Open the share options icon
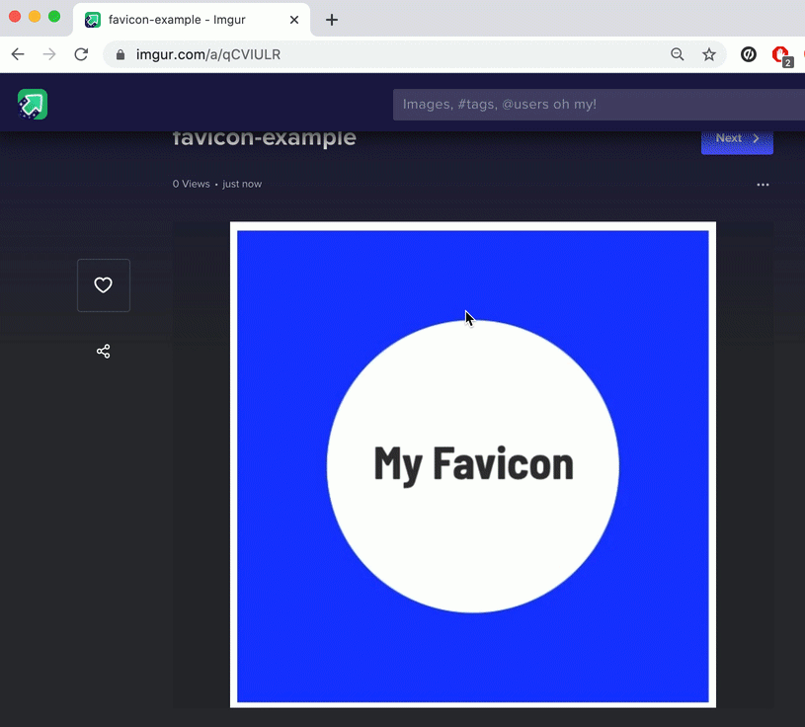The image size is (805, 727). [x=103, y=352]
